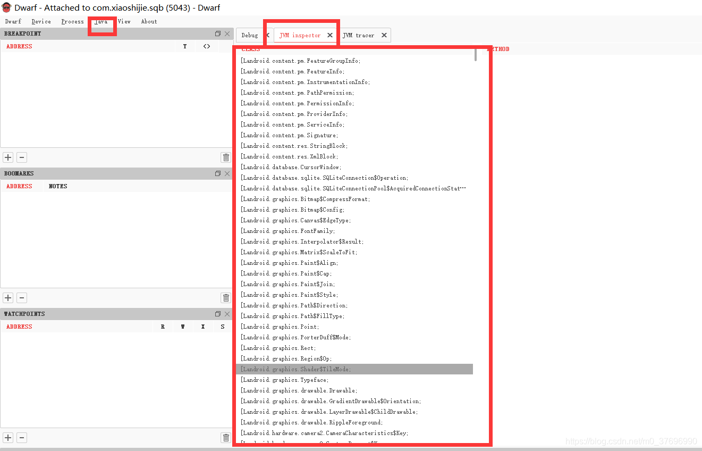Screen dimensions: 702x451
Task: Close the JVM tracer tab
Action: tap(384, 35)
